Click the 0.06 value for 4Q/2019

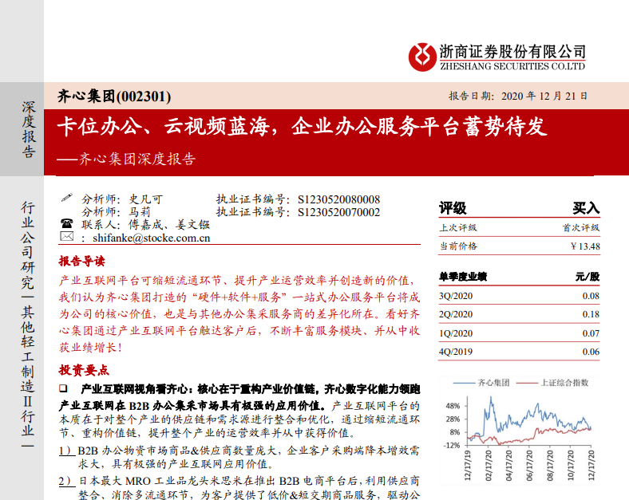[591, 352]
